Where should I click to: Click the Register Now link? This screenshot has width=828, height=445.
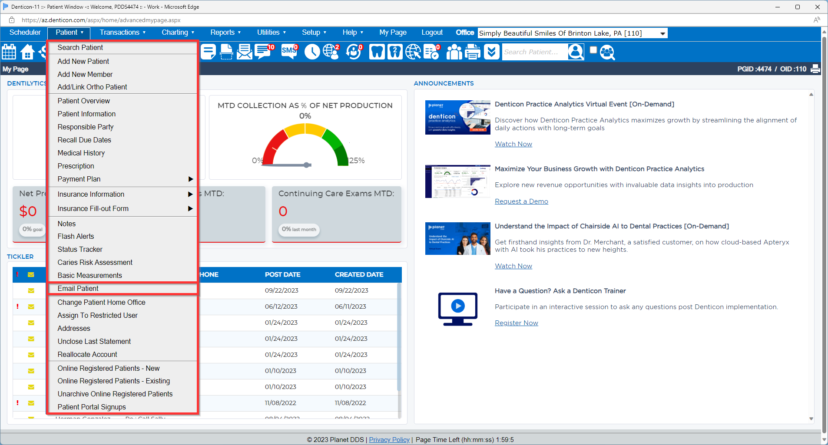[516, 323]
